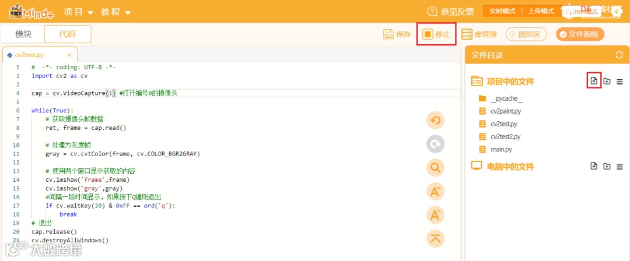
Task: Switch to 上传模式
Action: pyautogui.click(x=541, y=11)
